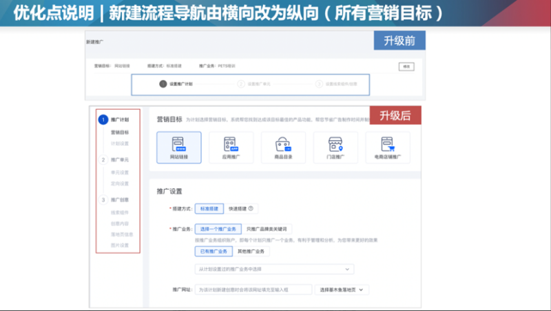The image size is (551, 311).
Task: Select the 应用推广 marketing goal card
Action: tap(231, 148)
